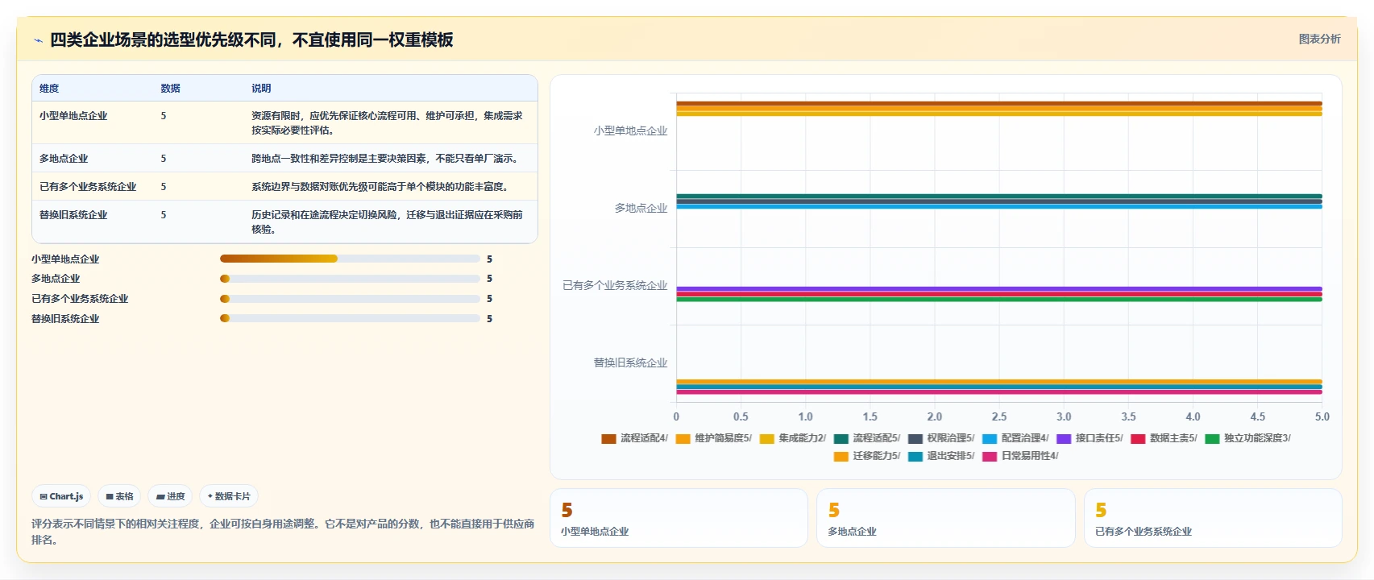Viewport: 1374px width, 580px height.
Task: Click the 多地点企业 progress bar
Action: coord(350,279)
